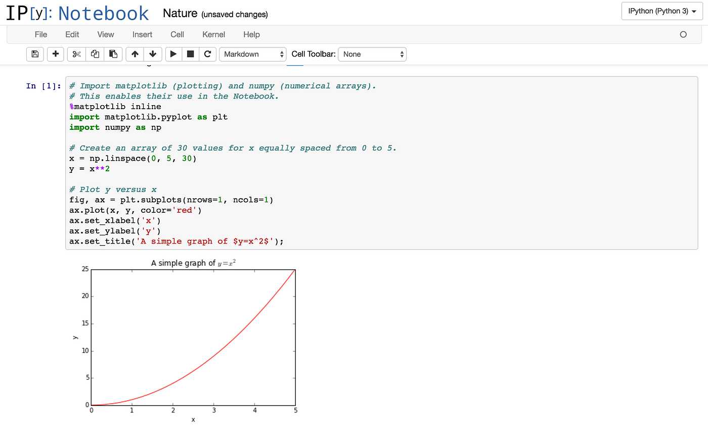The image size is (708, 426).
Task: Rename the notebook by clicking Nature title
Action: pos(180,13)
